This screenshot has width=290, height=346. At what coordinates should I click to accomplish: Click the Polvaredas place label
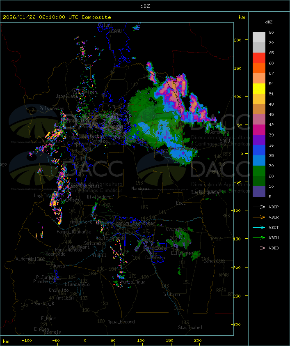pos(52,108)
